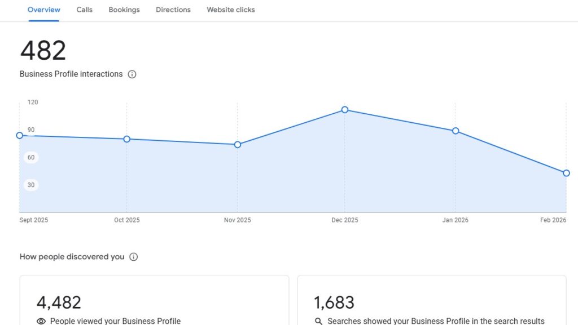Open the 4,482 profile views card
The width and height of the screenshot is (578, 325).
[x=154, y=299]
